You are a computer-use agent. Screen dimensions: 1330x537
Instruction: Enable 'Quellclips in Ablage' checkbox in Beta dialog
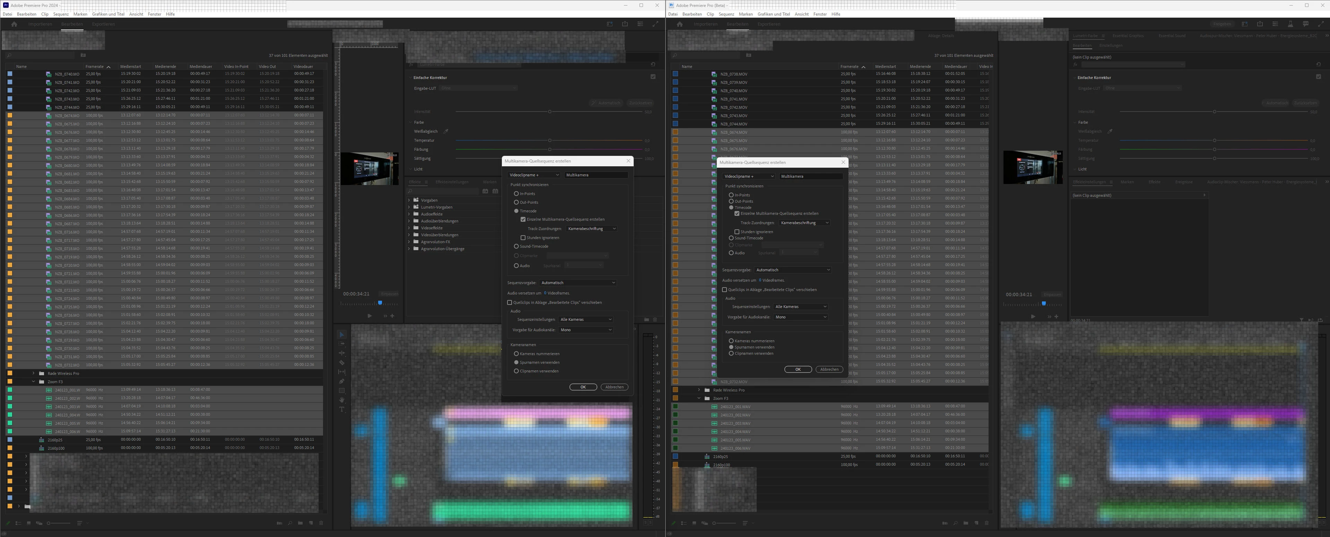click(x=724, y=290)
